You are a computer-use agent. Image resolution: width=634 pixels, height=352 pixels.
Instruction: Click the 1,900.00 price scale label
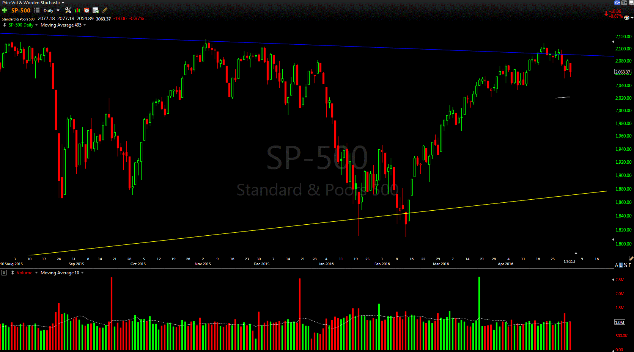[623, 175]
